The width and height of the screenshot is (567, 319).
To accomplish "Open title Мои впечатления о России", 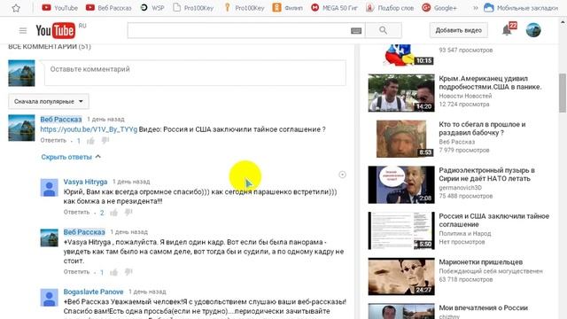I will (x=483, y=307).
